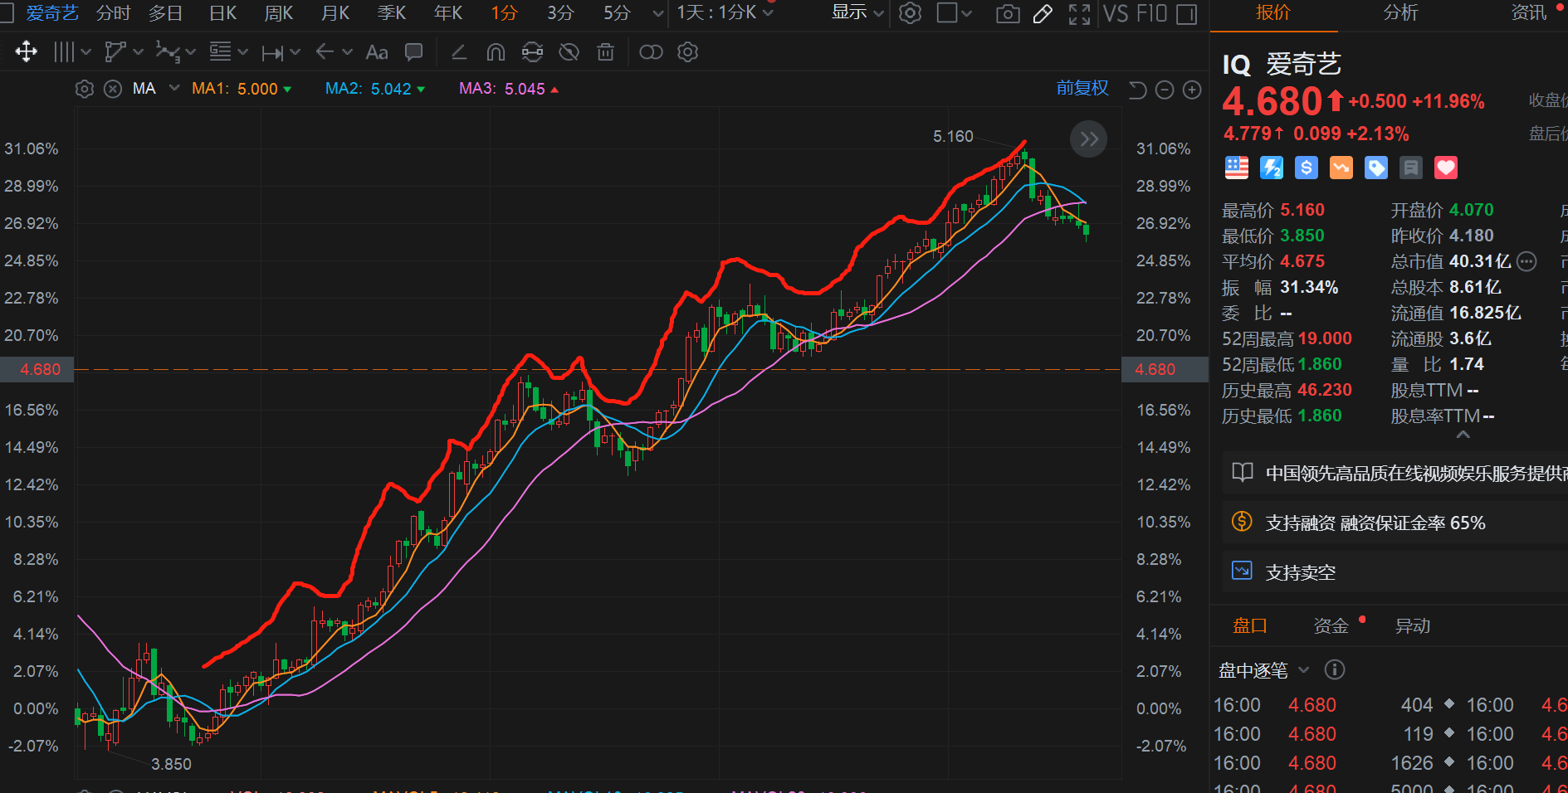Screen dimensions: 1568x793
Task: Remove the MA indicator
Action: coord(113,89)
